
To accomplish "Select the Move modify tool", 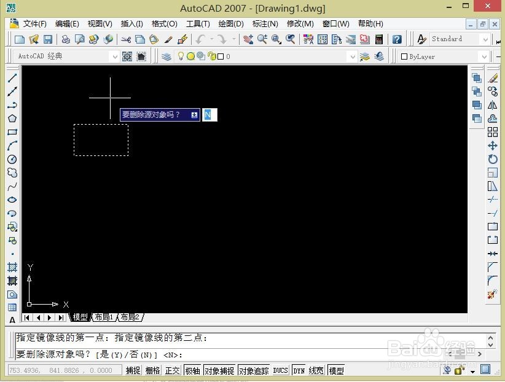I will (493, 146).
